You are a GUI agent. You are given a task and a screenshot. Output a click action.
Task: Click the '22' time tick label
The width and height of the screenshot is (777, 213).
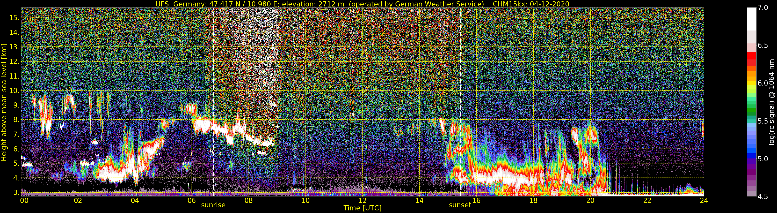point(647,201)
